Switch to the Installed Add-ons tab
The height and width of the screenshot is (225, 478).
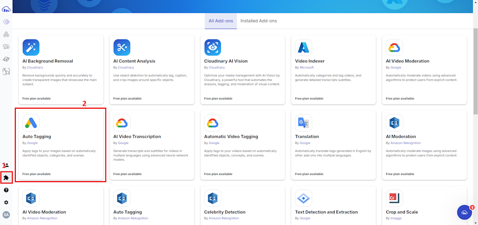tap(259, 21)
